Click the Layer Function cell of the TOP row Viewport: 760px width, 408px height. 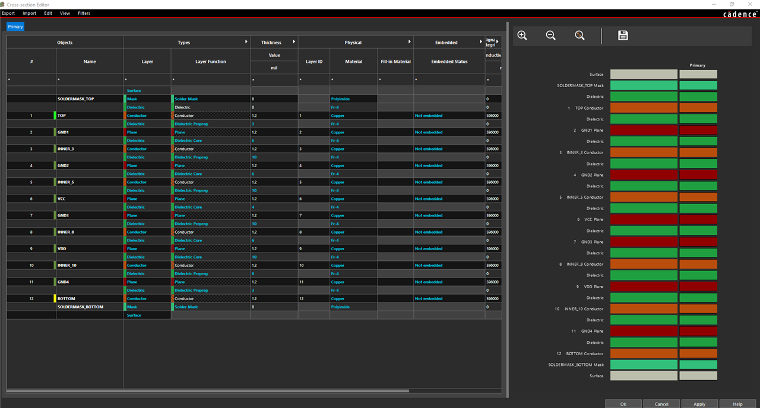[x=211, y=116]
